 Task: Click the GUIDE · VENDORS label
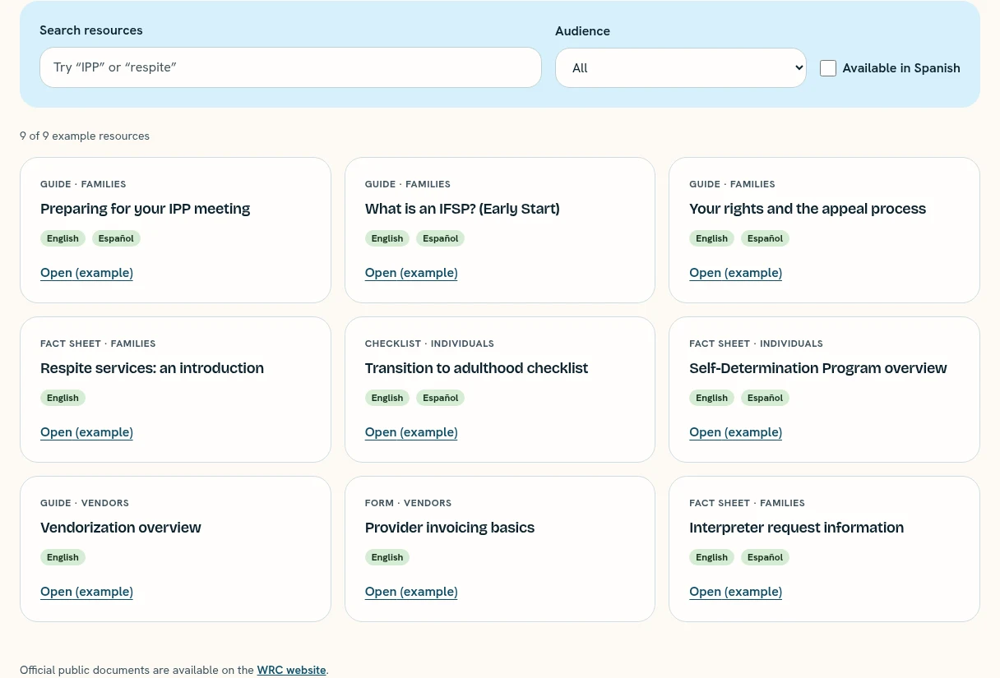click(85, 503)
